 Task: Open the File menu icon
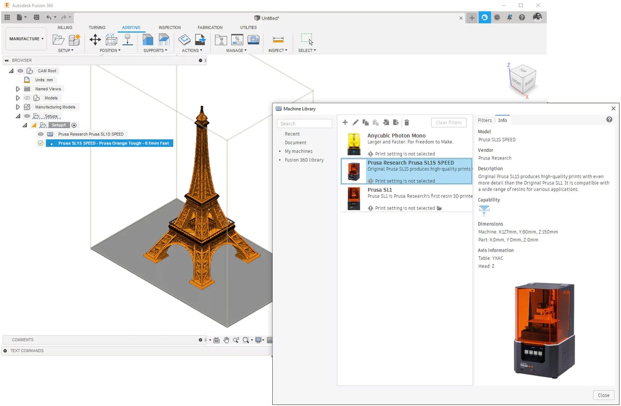click(x=21, y=17)
